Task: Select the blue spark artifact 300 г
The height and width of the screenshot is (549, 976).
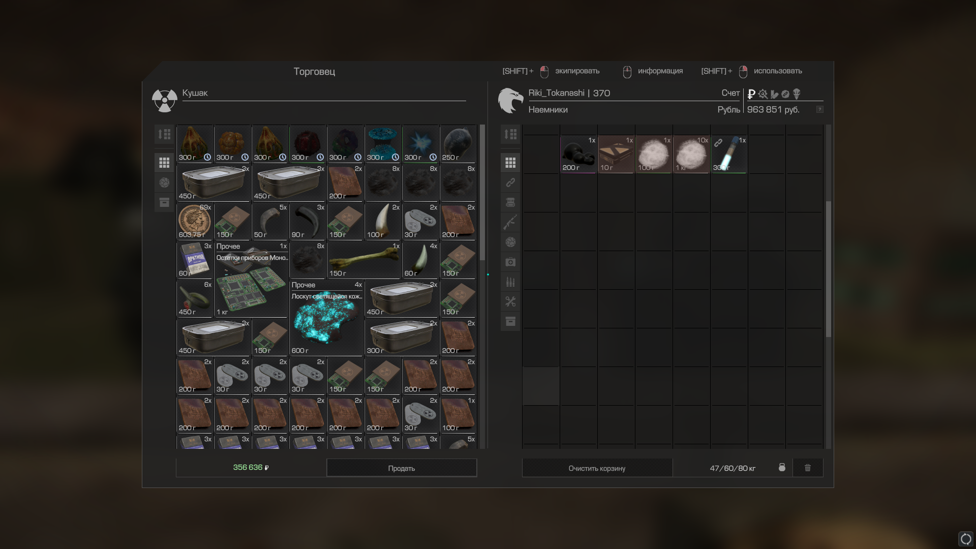Action: point(420,144)
